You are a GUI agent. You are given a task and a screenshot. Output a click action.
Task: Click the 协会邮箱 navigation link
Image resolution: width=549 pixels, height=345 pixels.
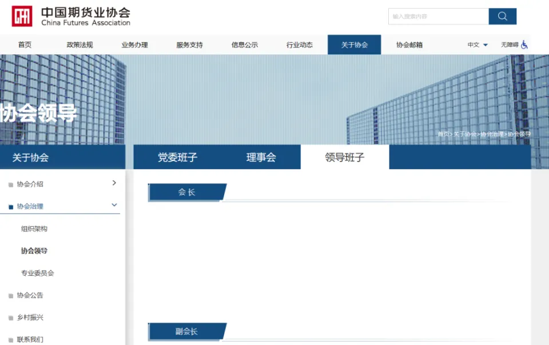[409, 45]
